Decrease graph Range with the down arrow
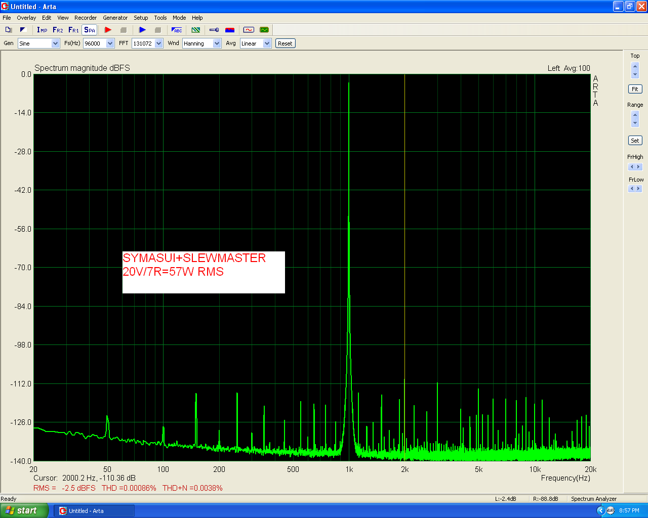Image resolution: width=648 pixels, height=518 pixels. coord(635,123)
